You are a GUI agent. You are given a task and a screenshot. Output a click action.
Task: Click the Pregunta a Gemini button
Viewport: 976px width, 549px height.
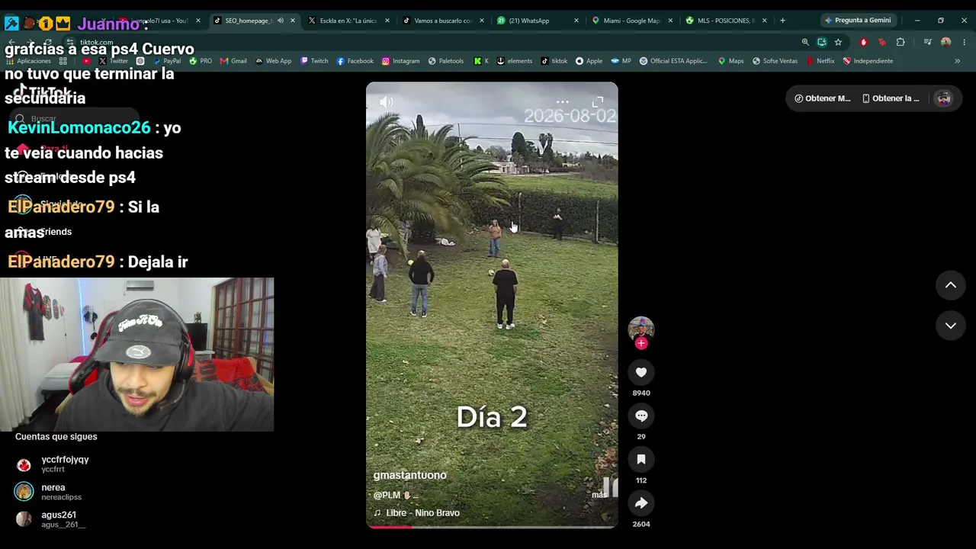[857, 21]
